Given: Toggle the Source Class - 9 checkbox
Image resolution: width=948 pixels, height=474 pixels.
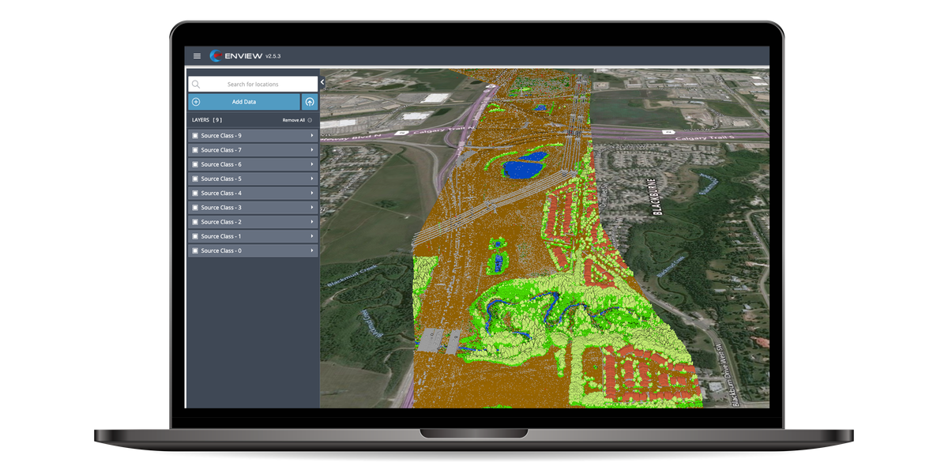Looking at the screenshot, I should click(x=195, y=136).
